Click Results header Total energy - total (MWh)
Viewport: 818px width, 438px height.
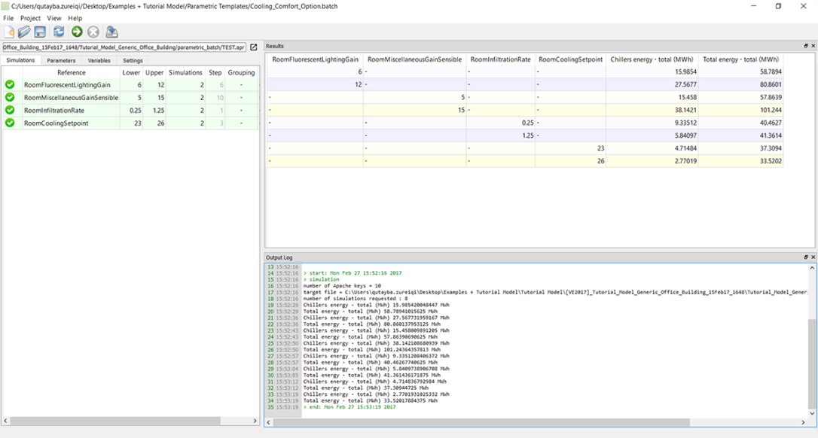(740, 59)
